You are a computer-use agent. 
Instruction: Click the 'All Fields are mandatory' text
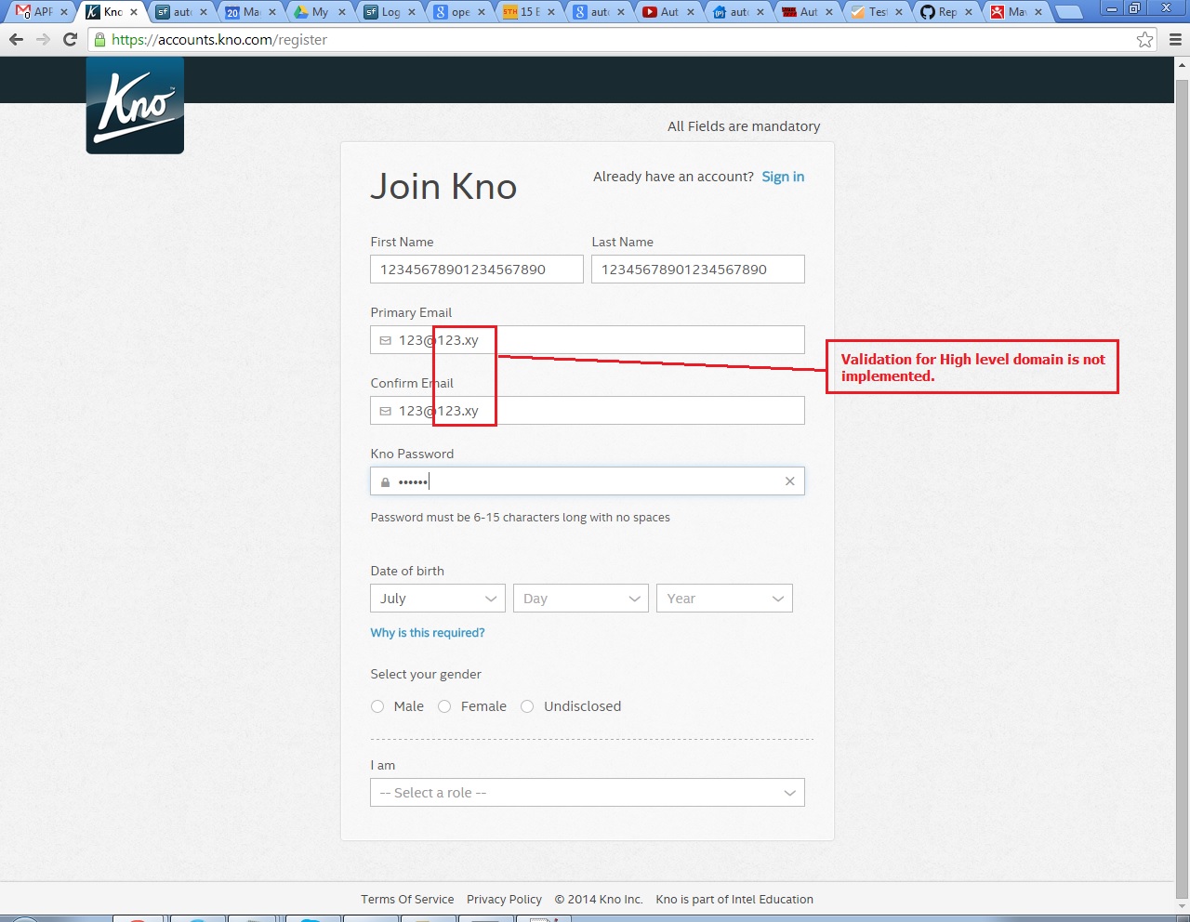(744, 126)
